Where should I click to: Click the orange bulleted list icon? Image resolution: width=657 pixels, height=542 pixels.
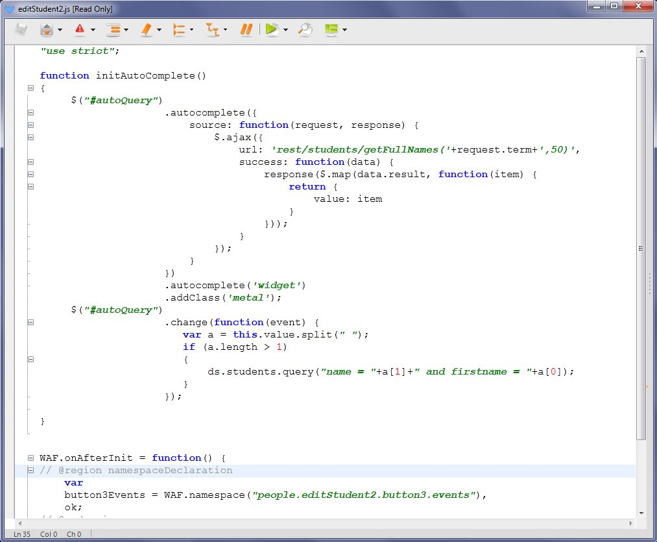180,29
